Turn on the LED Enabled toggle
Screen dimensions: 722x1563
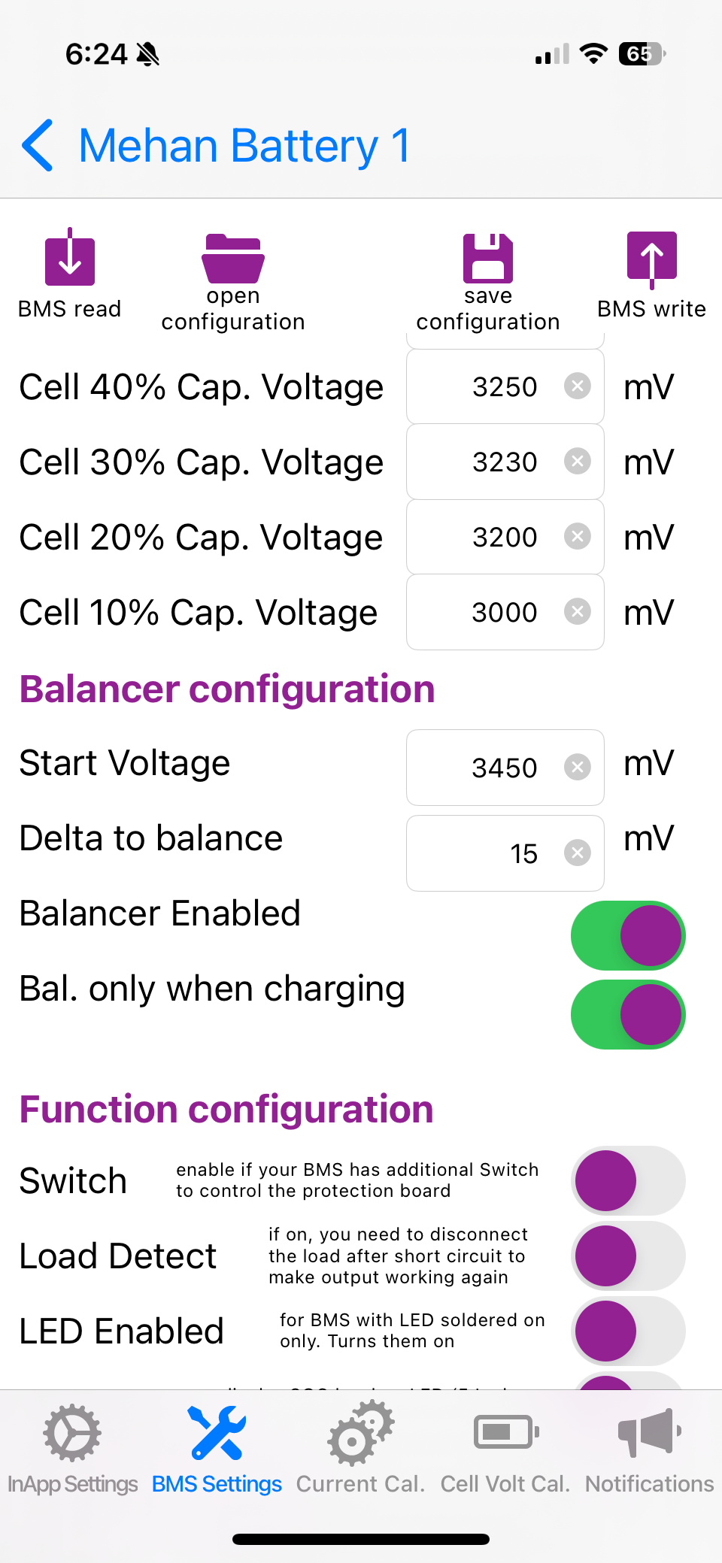click(x=628, y=1331)
